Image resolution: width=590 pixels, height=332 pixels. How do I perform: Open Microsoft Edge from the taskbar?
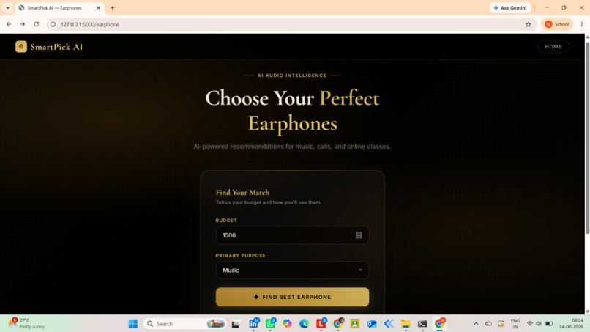tap(304, 324)
